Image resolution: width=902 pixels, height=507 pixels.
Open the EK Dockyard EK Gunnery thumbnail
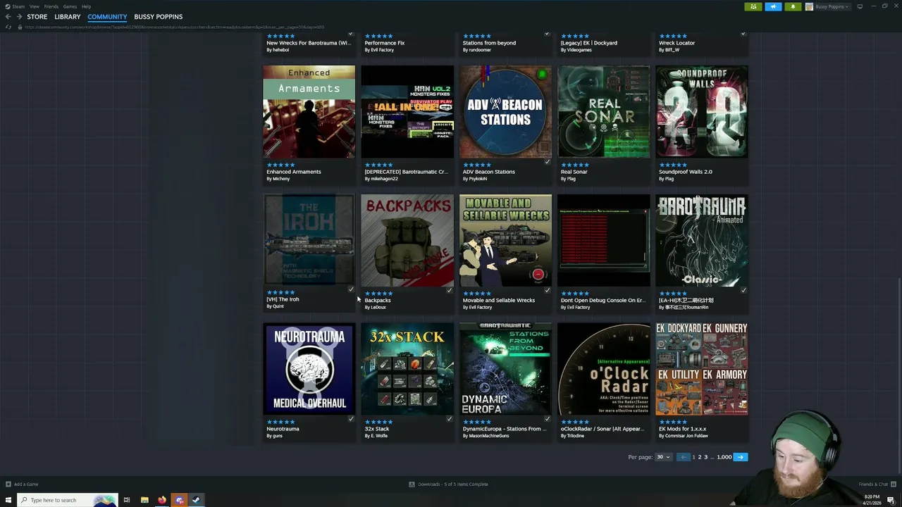(x=702, y=369)
